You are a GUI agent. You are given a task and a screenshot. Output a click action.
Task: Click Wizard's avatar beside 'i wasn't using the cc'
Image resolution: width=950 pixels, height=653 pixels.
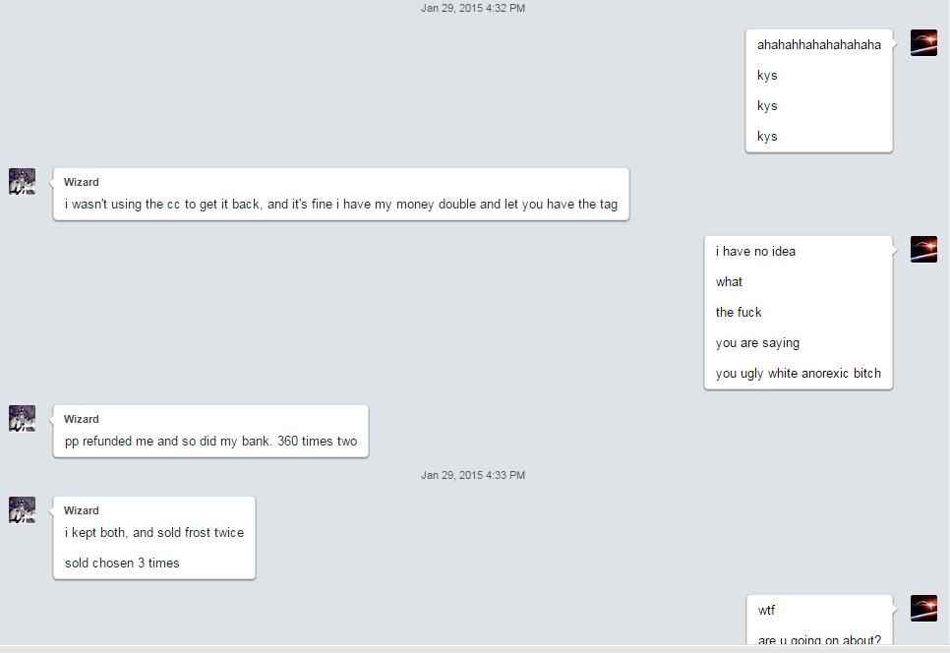[x=23, y=182]
